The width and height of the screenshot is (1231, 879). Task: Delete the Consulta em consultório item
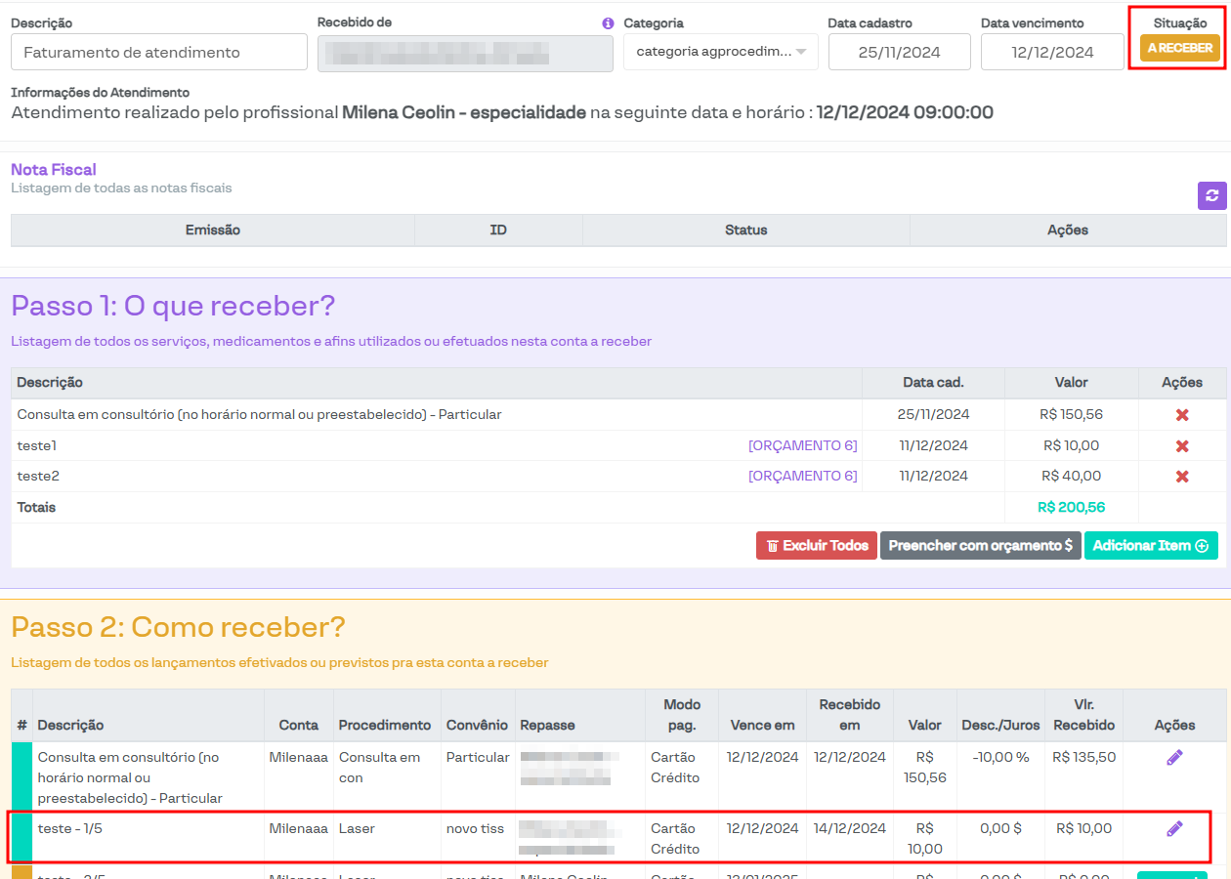click(x=1181, y=415)
